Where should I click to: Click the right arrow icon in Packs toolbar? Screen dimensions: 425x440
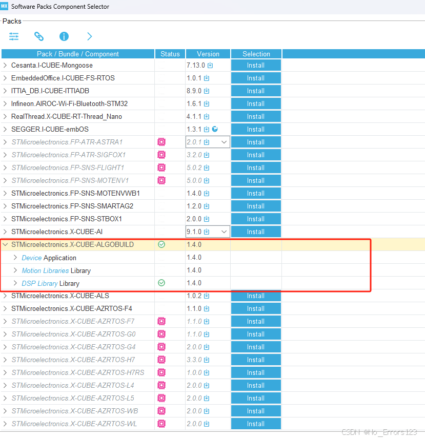click(x=89, y=36)
